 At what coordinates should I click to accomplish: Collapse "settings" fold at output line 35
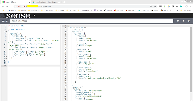pyautogui.click(x=67, y=87)
